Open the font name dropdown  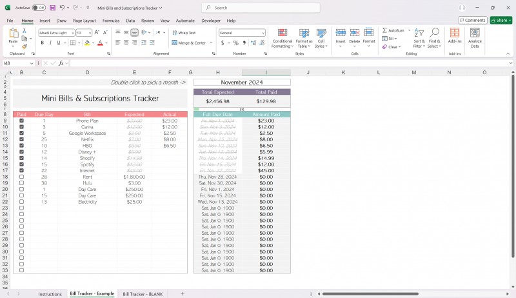point(73,33)
